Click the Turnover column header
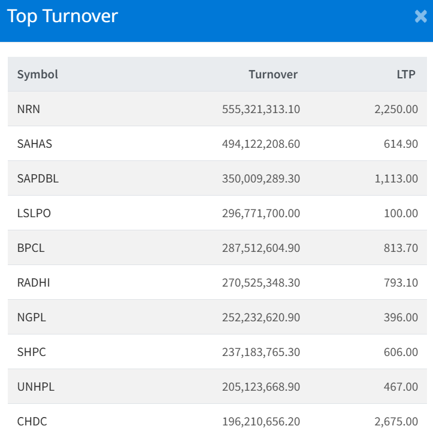433x432 pixels. [273, 74]
